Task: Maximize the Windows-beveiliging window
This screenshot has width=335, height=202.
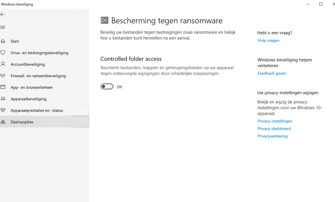Action: [321, 4]
